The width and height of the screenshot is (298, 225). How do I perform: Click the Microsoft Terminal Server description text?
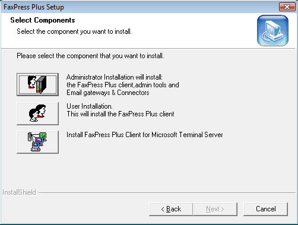pos(145,135)
